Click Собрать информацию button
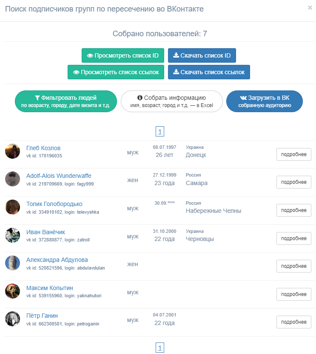The width and height of the screenshot is (316, 354). pyautogui.click(x=172, y=101)
